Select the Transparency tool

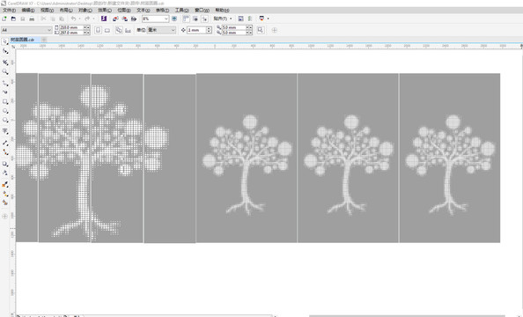coord(5,173)
